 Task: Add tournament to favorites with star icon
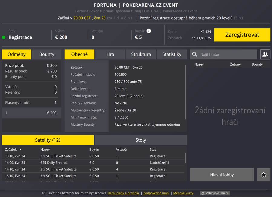pyautogui.click(x=264, y=175)
